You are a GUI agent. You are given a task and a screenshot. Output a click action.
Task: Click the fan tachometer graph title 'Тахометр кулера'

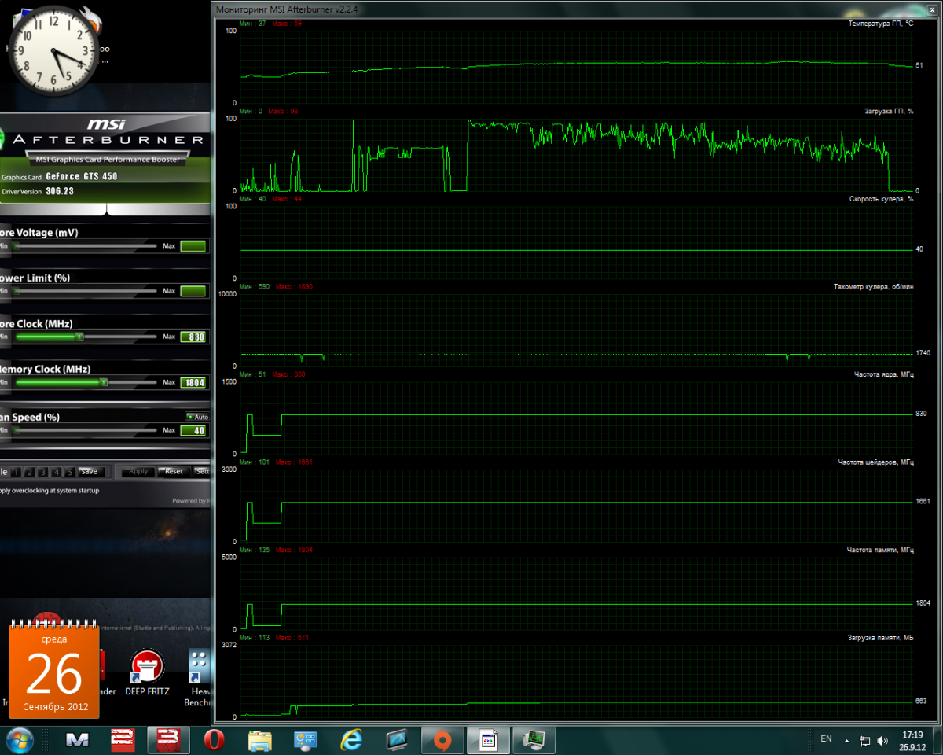(873, 287)
